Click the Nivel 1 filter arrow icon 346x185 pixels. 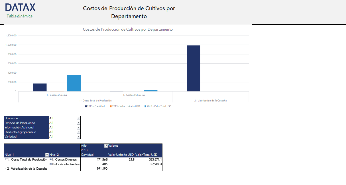coord(47,154)
